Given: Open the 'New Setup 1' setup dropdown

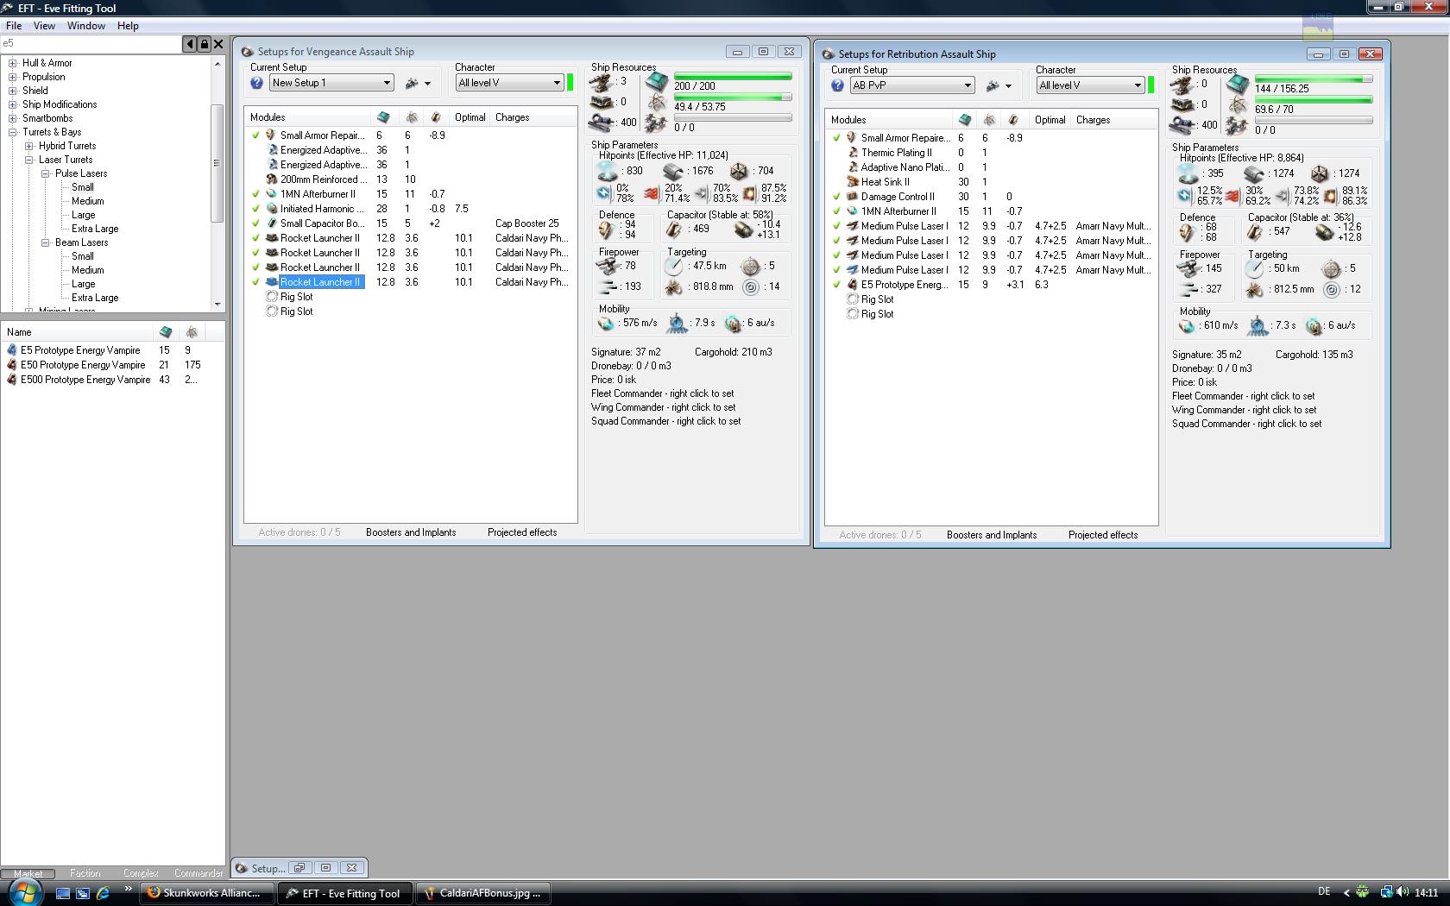Looking at the screenshot, I should pyautogui.click(x=332, y=83).
